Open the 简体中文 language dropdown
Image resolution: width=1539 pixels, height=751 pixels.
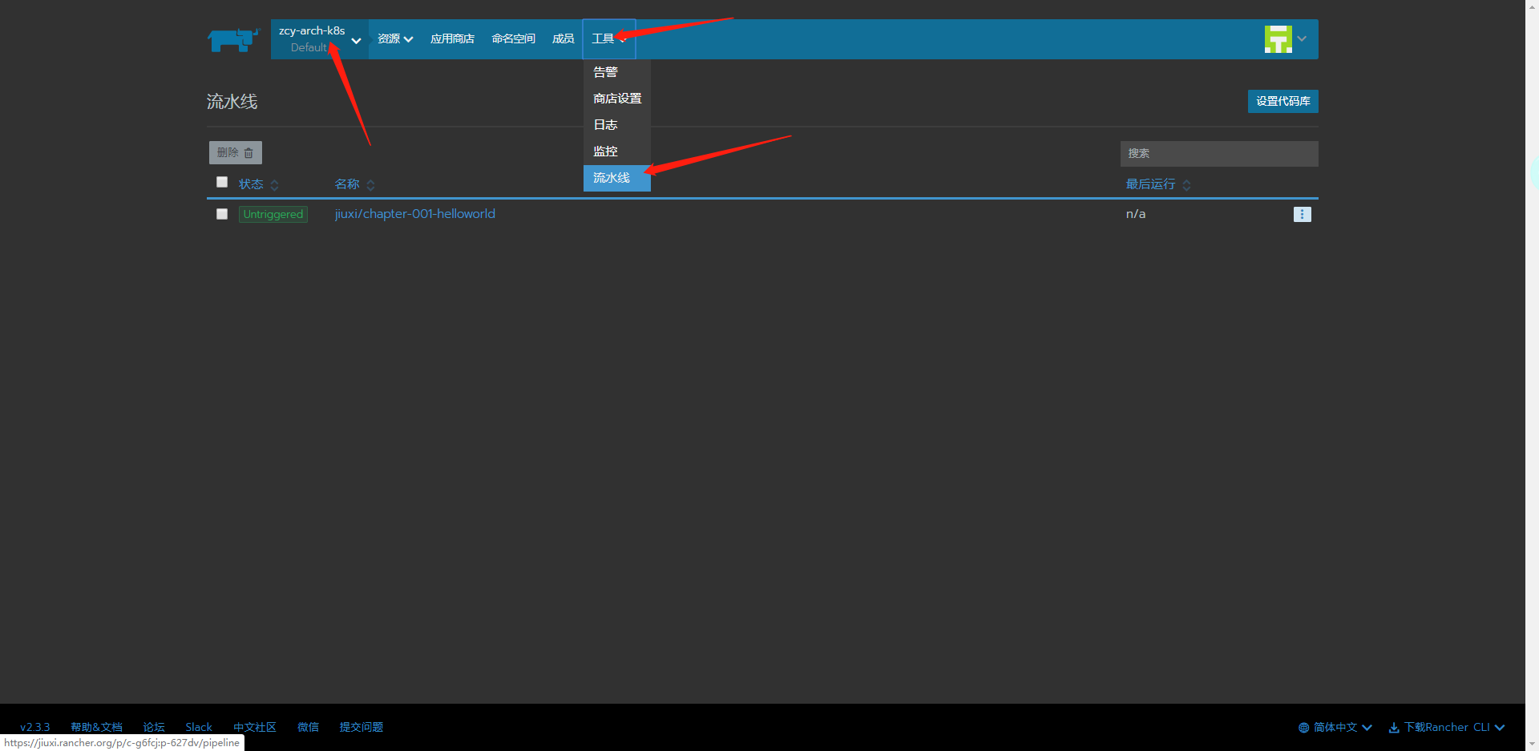click(1335, 728)
